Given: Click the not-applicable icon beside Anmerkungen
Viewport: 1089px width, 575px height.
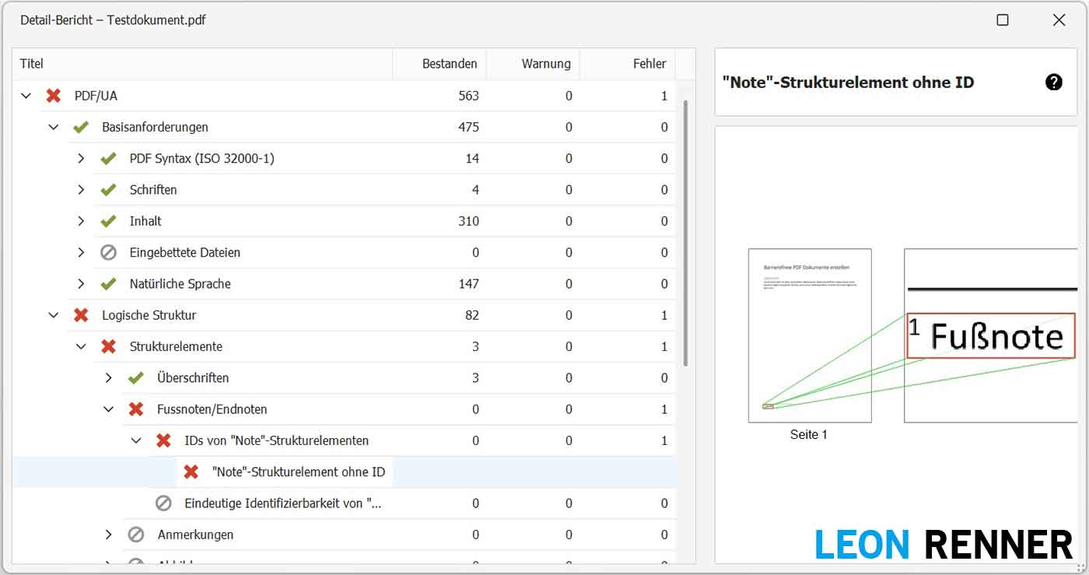Looking at the screenshot, I should 136,535.
